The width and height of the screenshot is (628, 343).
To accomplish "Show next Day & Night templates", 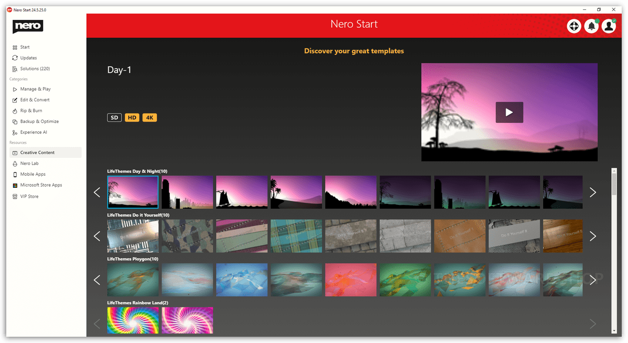I will pyautogui.click(x=593, y=192).
